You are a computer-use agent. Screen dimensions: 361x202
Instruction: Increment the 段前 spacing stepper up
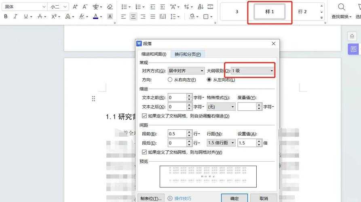[x=189, y=132]
